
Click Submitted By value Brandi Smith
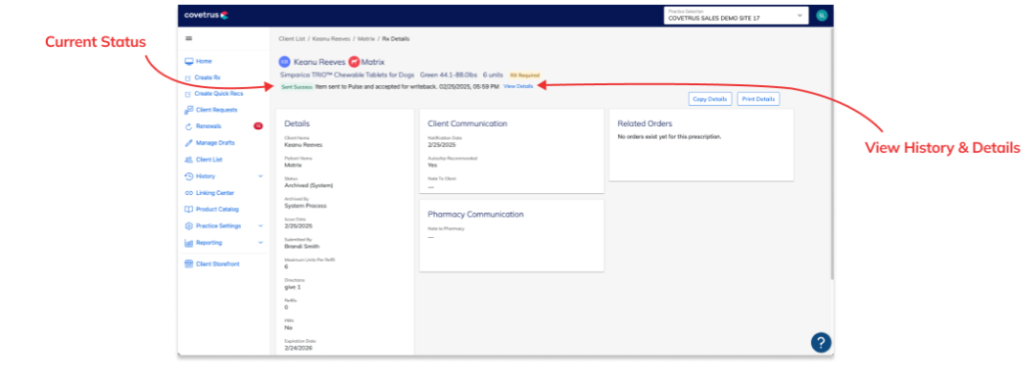(x=301, y=247)
